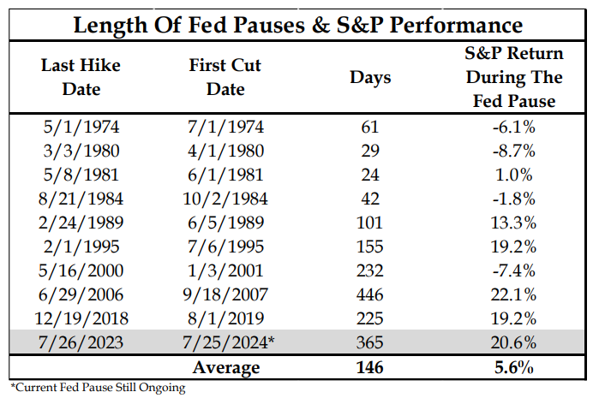Select the average days value 146

pyautogui.click(x=370, y=368)
